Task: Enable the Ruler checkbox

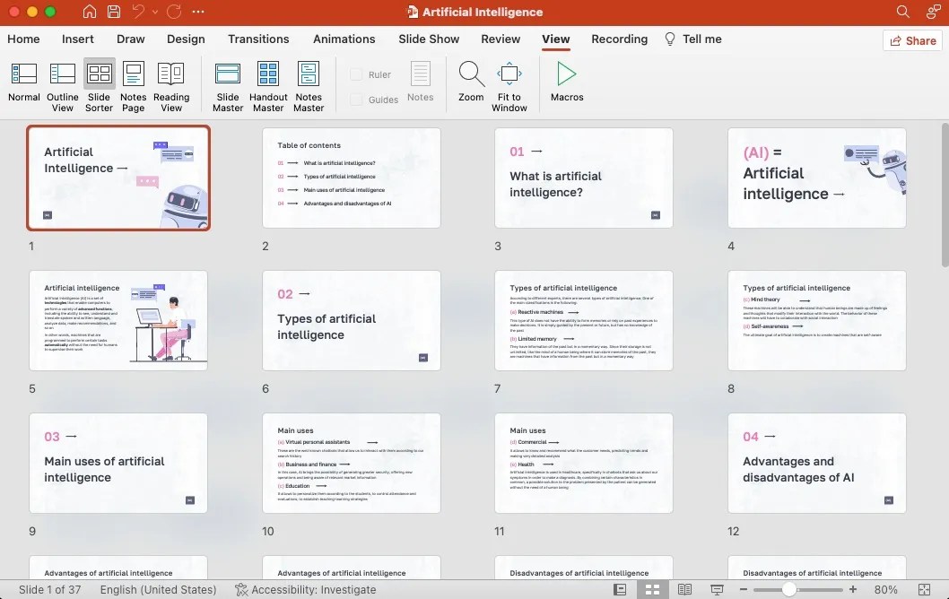Action: tap(358, 74)
